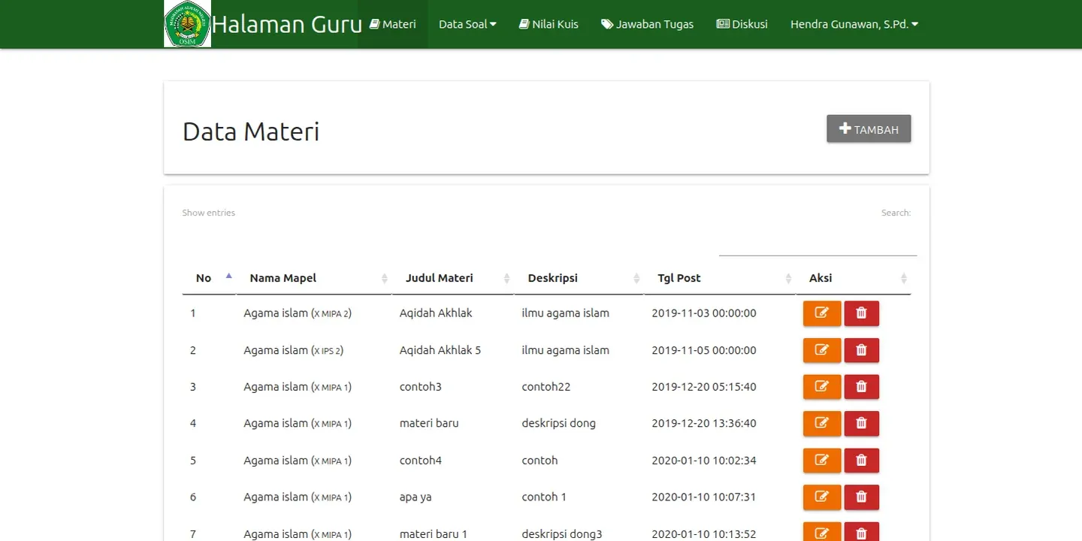This screenshot has height=541, width=1082.
Task: Select the 'Agama islam (X IPS 2)' cell
Action: (x=294, y=350)
